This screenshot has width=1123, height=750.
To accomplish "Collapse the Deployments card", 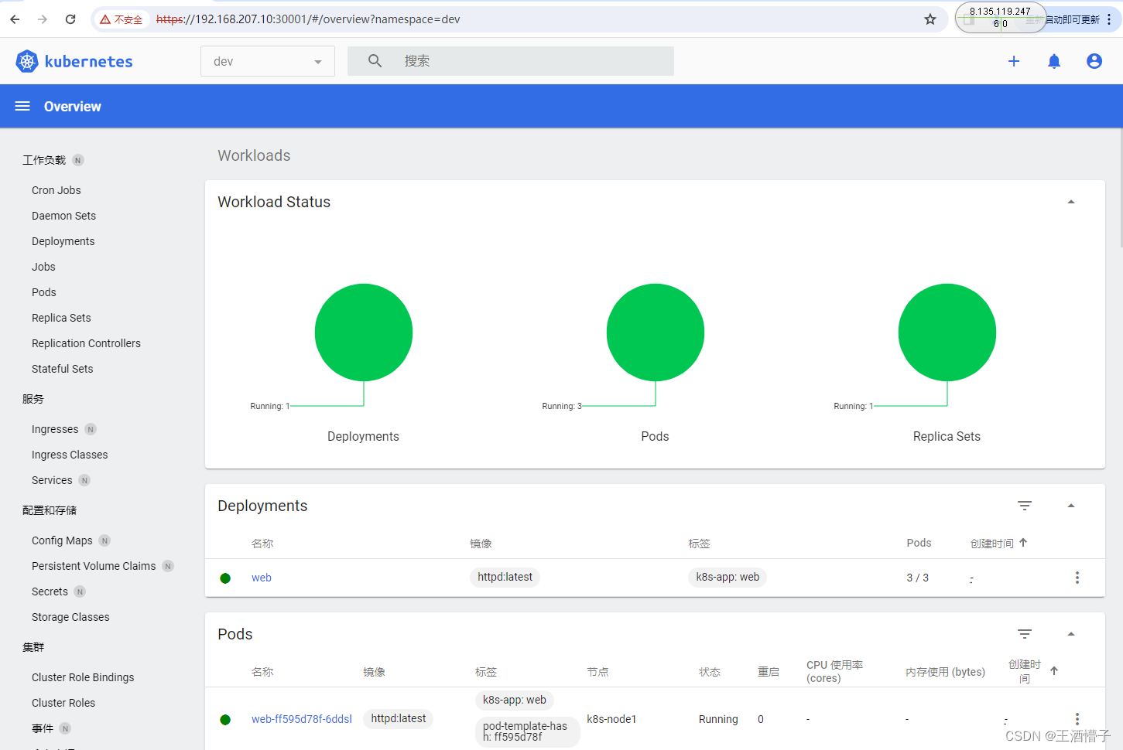I will [1071, 506].
